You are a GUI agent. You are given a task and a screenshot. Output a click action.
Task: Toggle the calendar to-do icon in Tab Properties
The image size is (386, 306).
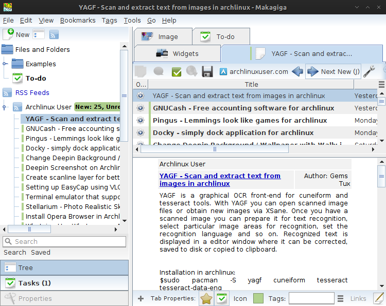222,298
